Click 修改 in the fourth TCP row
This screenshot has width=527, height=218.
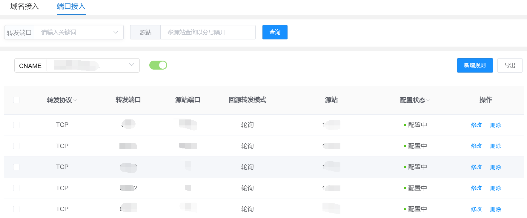476,188
